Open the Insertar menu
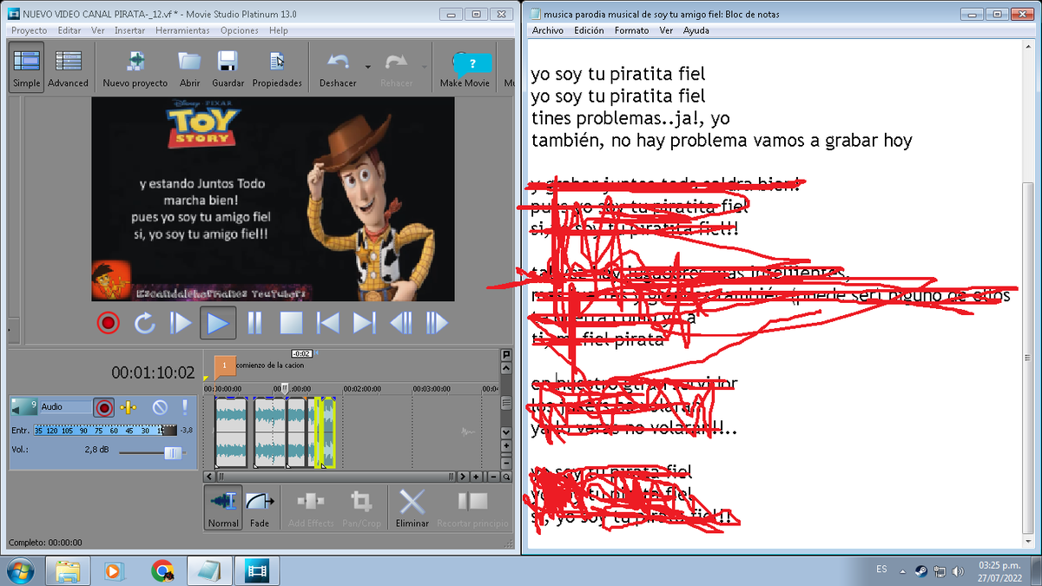This screenshot has height=586, width=1042. tap(130, 30)
